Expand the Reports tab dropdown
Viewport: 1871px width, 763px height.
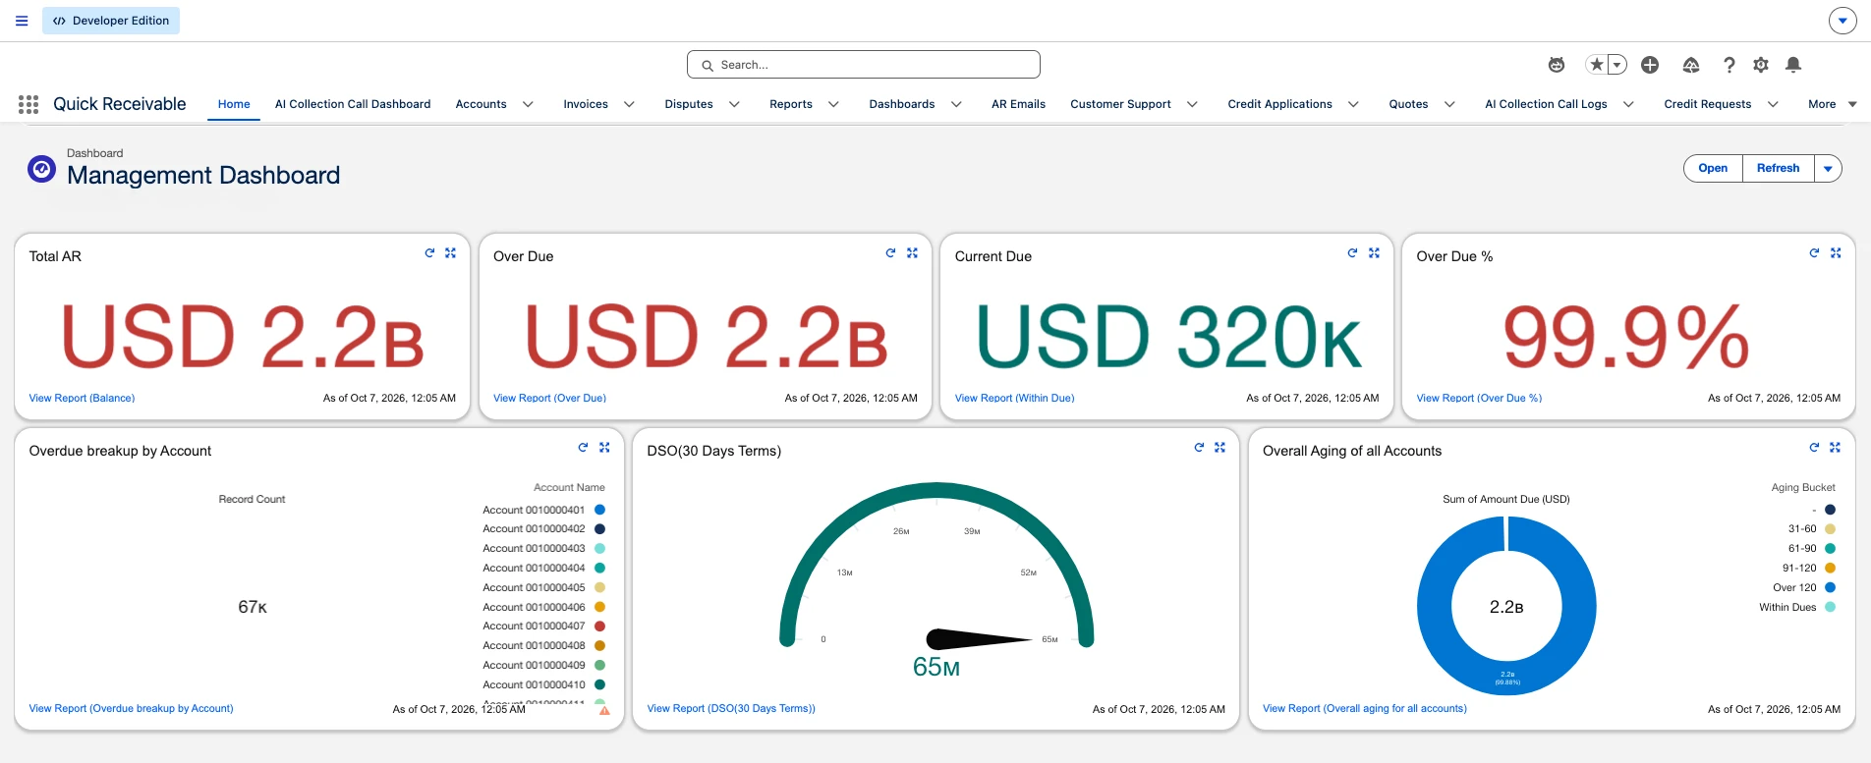833,104
